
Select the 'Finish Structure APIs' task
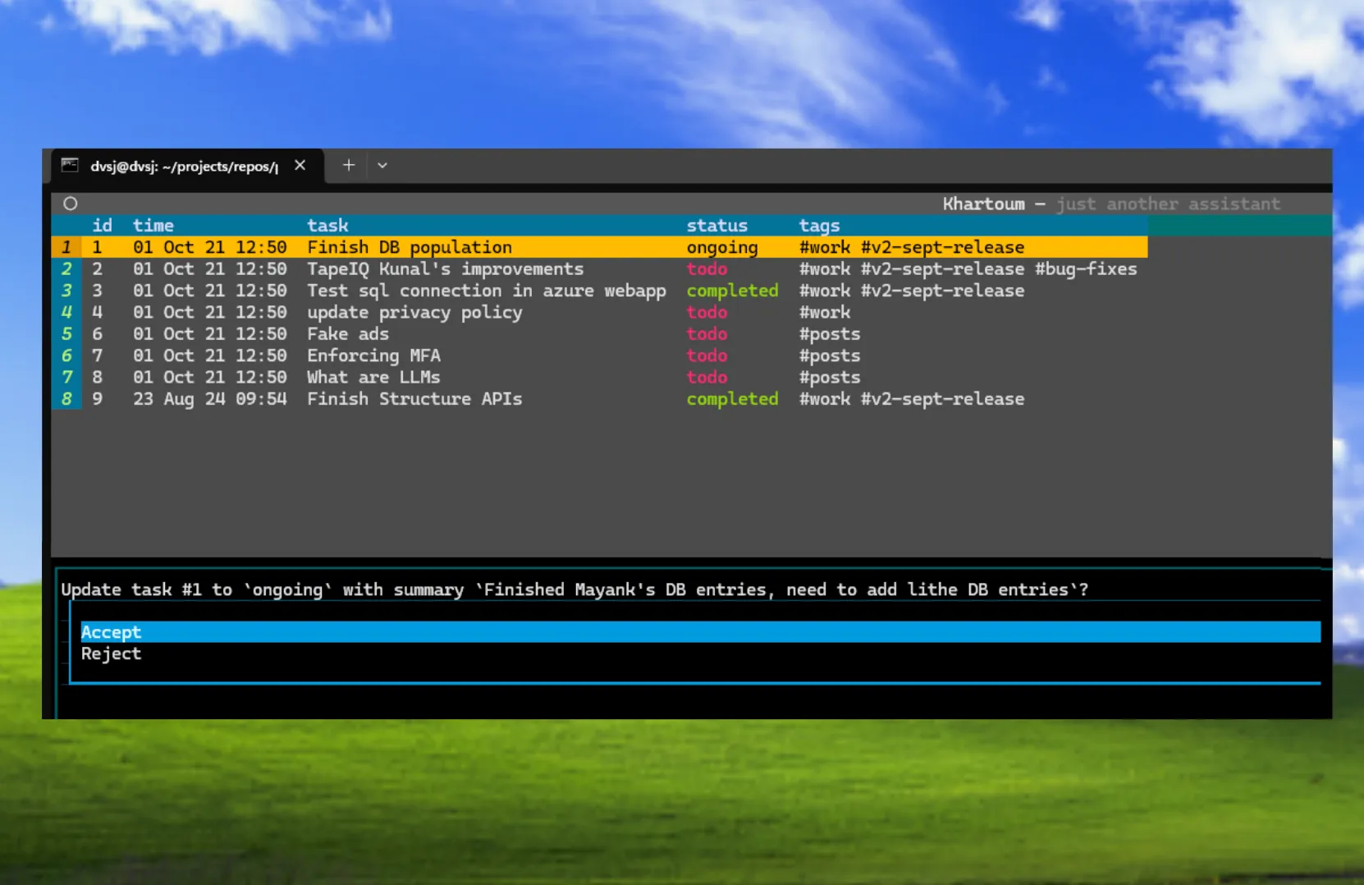tap(414, 399)
